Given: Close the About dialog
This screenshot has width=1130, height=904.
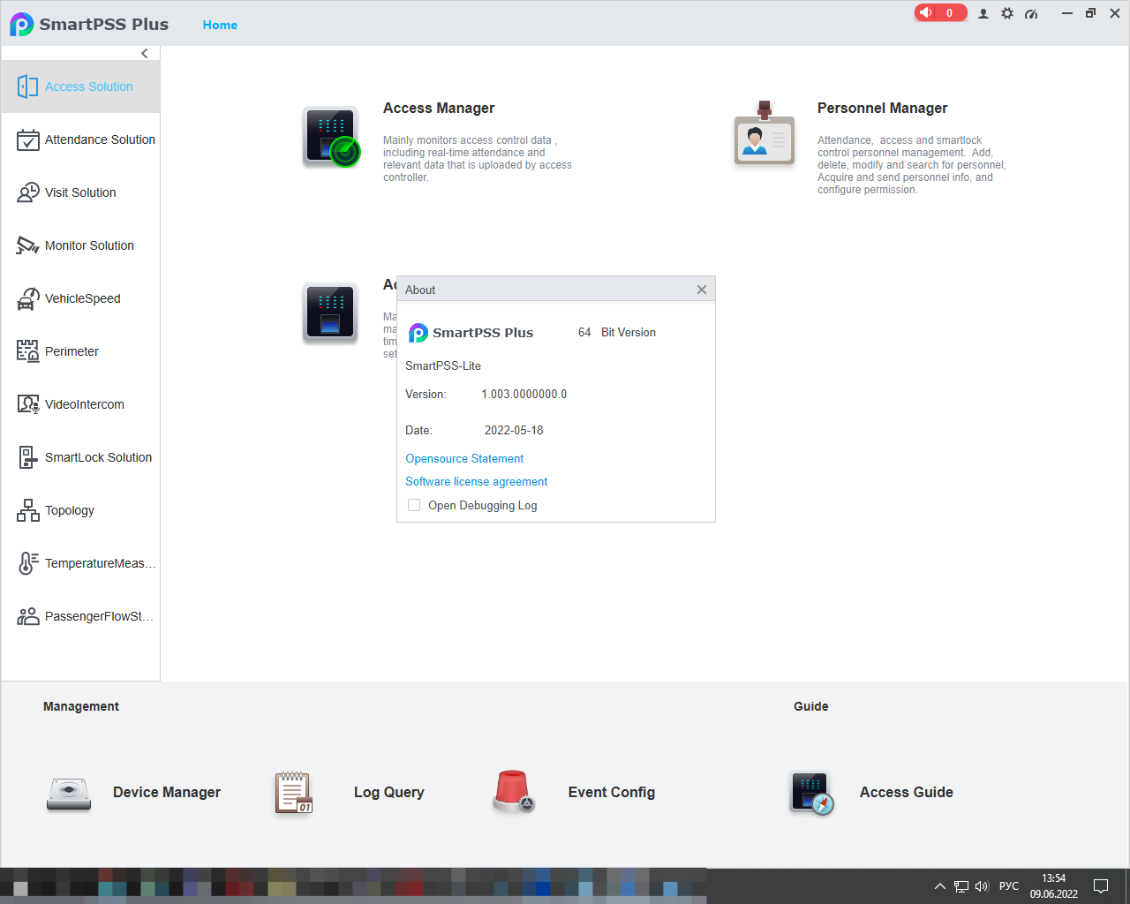Looking at the screenshot, I should pos(702,290).
